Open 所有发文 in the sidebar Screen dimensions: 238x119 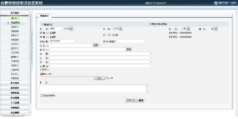coord(15,74)
